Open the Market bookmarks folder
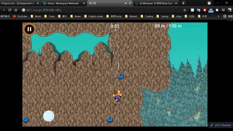Viewport: 233px width, 131px height. pyautogui.click(x=131, y=16)
